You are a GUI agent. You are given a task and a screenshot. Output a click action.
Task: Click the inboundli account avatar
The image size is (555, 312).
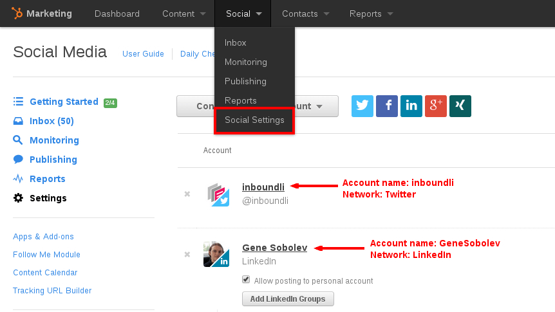(x=218, y=194)
